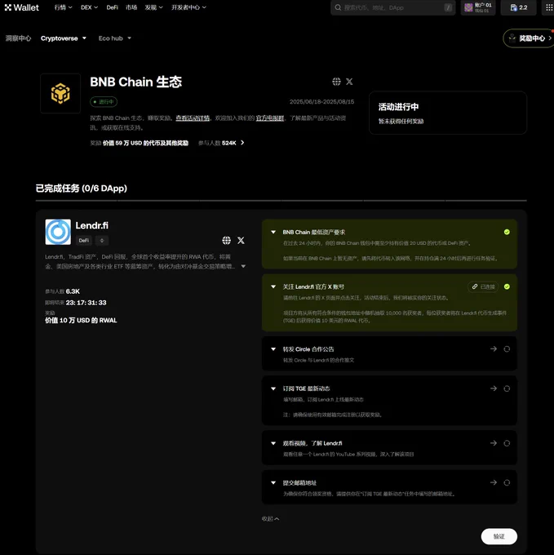Collapse the BNB Chain 最低资产要求 task
The width and height of the screenshot is (554, 555).
point(273,232)
